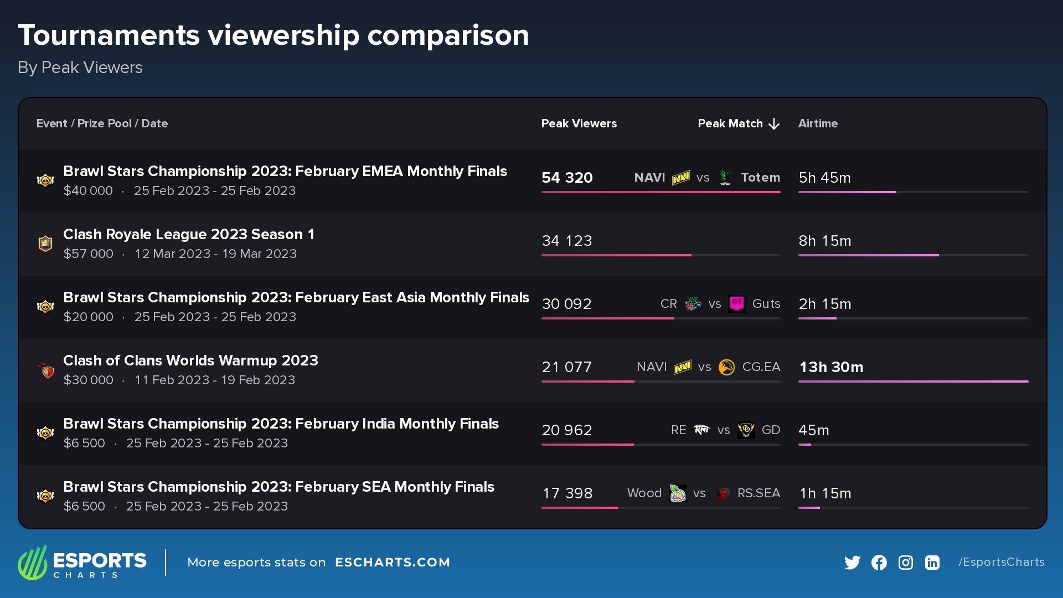Click the CG.EA team logo
This screenshot has height=598, width=1063.
[x=725, y=367]
